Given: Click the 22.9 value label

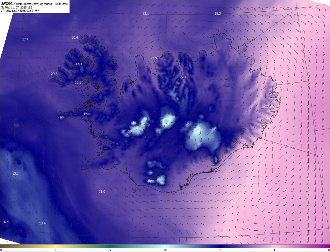Looking at the screenshot, I should (154, 58).
